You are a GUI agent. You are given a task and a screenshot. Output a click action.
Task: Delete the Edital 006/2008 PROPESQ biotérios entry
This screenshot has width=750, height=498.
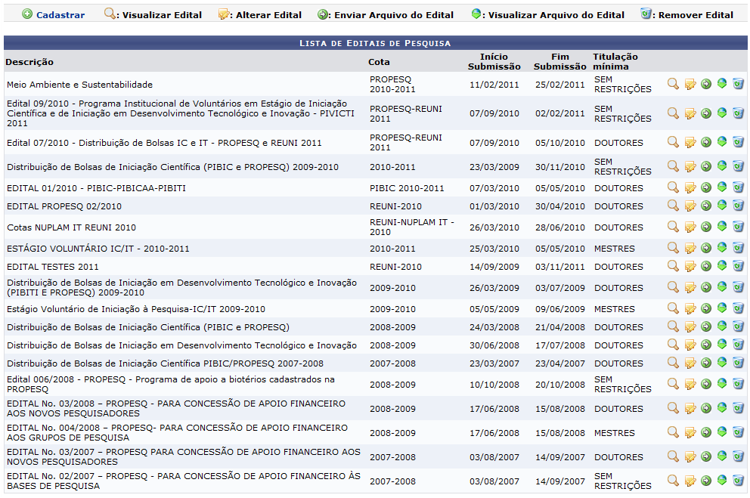tap(738, 383)
